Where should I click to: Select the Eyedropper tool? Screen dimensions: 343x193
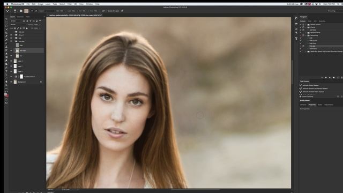[x=6, y=36]
